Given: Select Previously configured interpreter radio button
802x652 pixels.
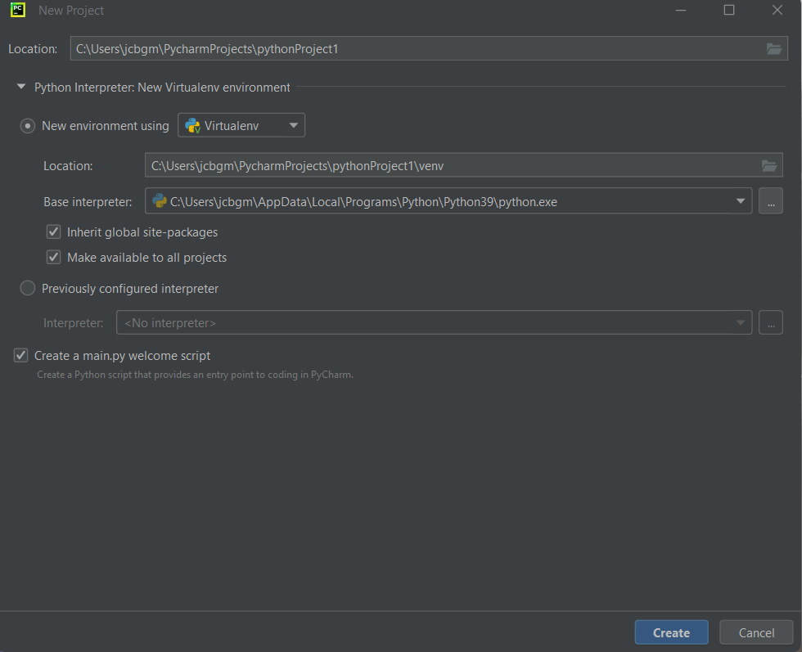Looking at the screenshot, I should (x=28, y=289).
